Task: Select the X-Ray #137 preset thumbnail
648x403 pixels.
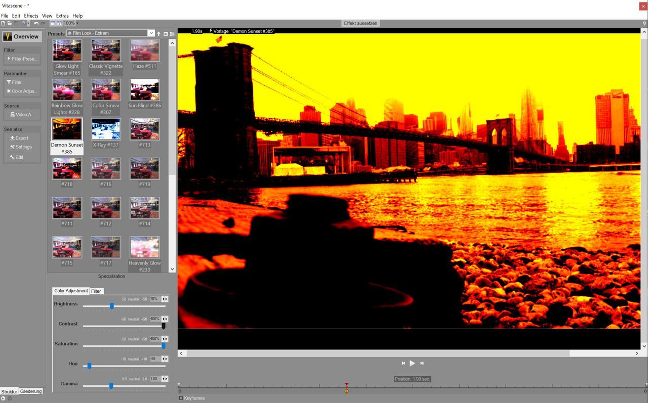Action: coord(106,129)
